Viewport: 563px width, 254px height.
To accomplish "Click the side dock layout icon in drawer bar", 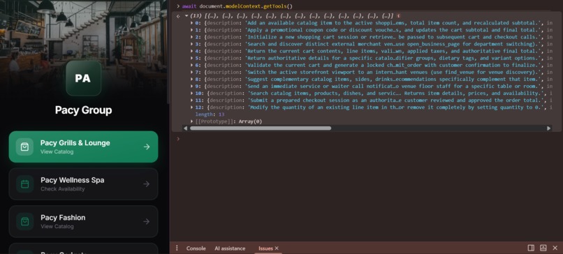I will click(531, 248).
